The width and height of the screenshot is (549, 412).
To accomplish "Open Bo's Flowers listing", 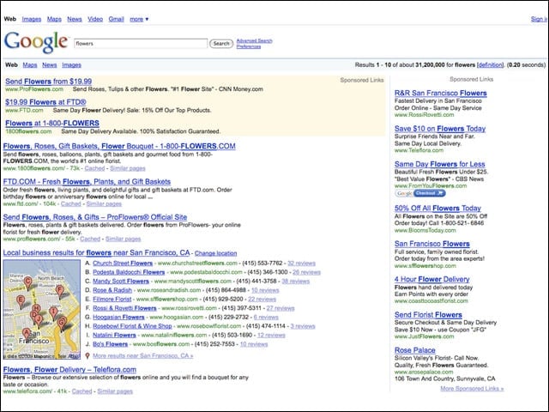I will tap(111, 344).
